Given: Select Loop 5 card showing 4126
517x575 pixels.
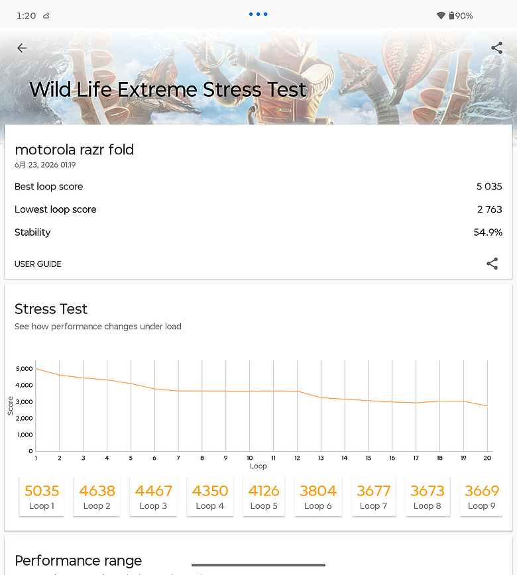Looking at the screenshot, I should 264,496.
